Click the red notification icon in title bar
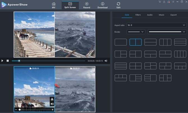 coord(169,2)
